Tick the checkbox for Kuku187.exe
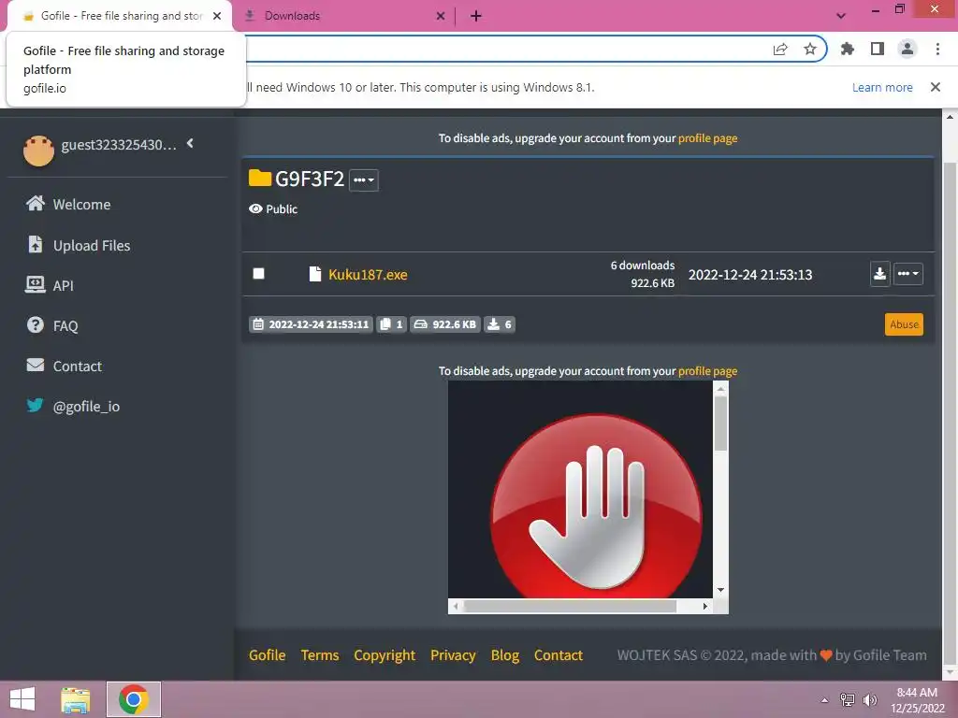This screenshot has height=718, width=958. coord(258,274)
